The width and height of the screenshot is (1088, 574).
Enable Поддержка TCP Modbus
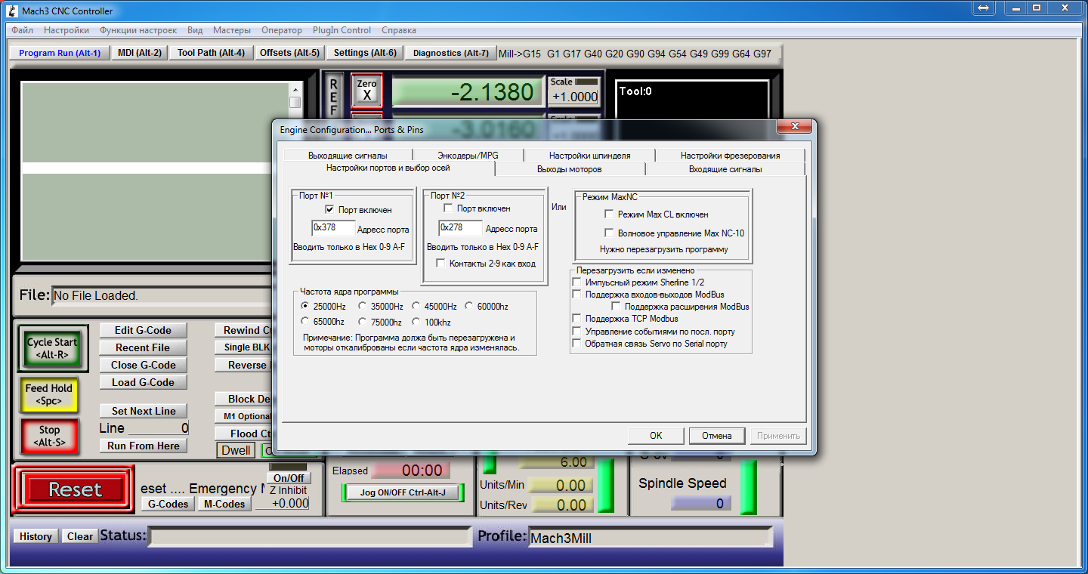point(577,319)
